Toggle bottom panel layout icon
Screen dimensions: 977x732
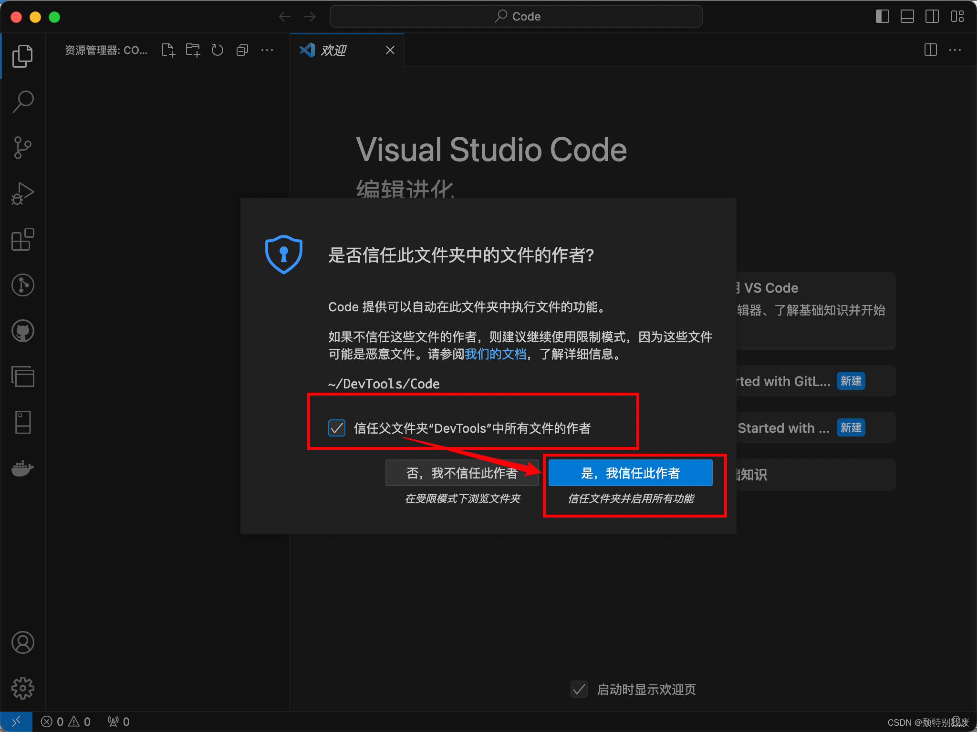(907, 17)
